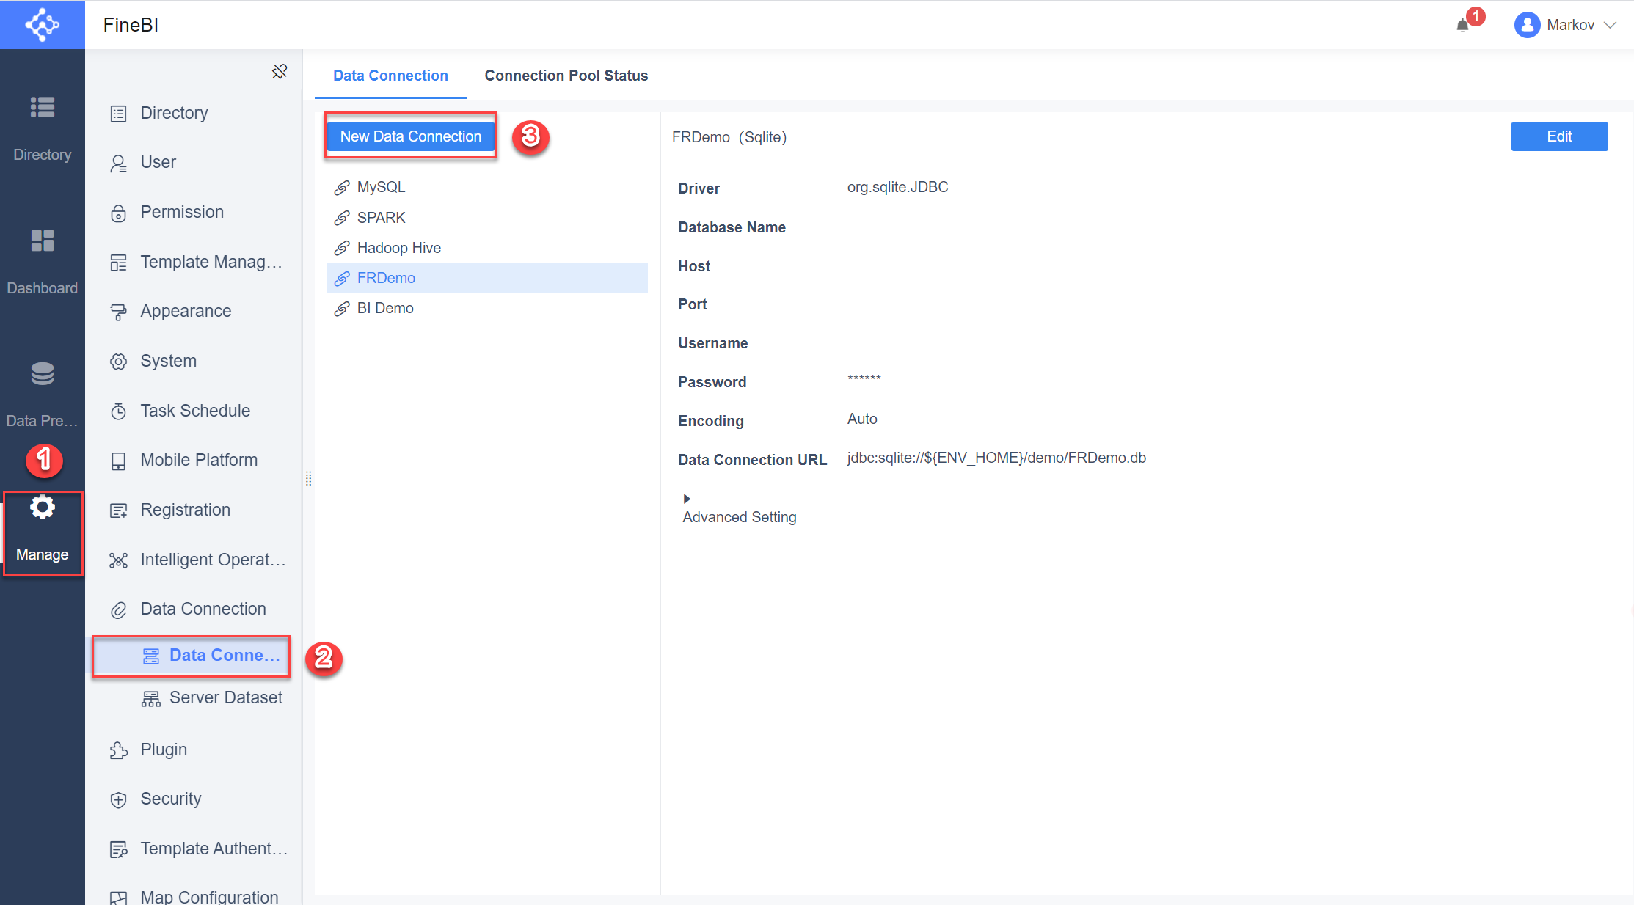The width and height of the screenshot is (1634, 905).
Task: Select the Data Connection tab
Action: [390, 76]
